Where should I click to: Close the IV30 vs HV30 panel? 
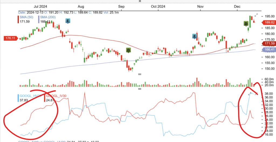[256, 94]
